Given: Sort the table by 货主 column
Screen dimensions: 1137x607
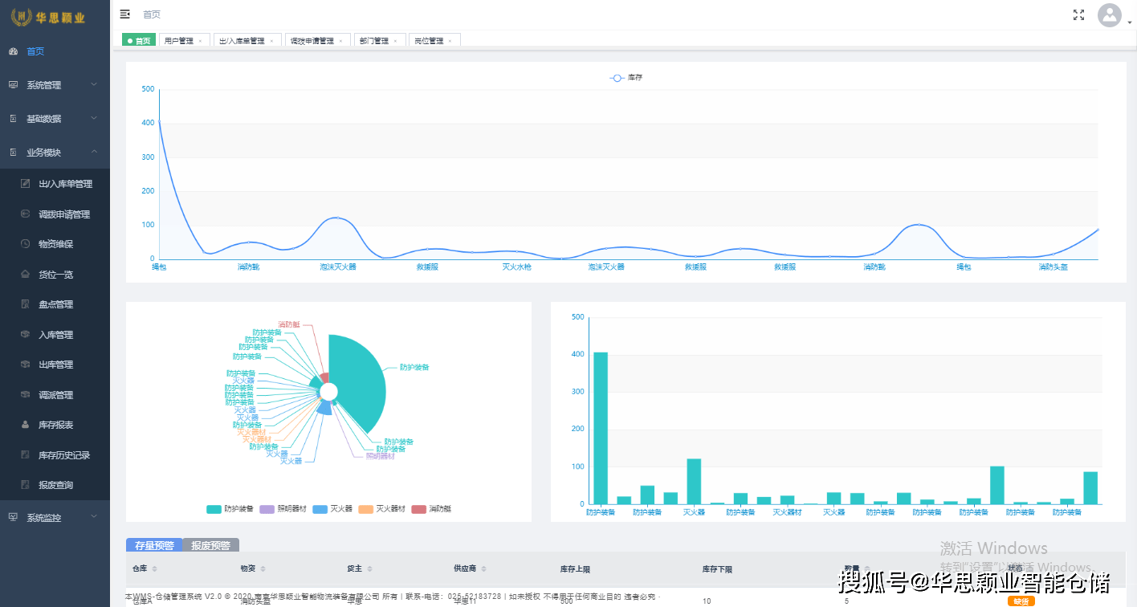Looking at the screenshot, I should click(369, 569).
